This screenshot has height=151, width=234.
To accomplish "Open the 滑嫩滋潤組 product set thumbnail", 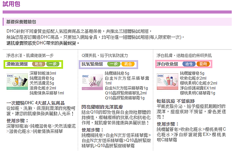I will point(17,82).
